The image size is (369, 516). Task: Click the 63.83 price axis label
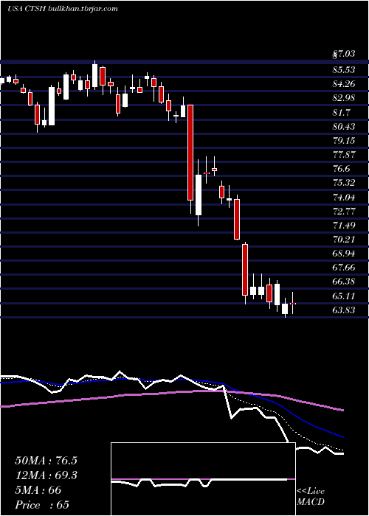pyautogui.click(x=344, y=310)
